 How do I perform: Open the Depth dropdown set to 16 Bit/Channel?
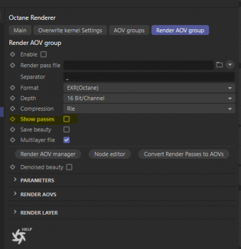[149, 98]
